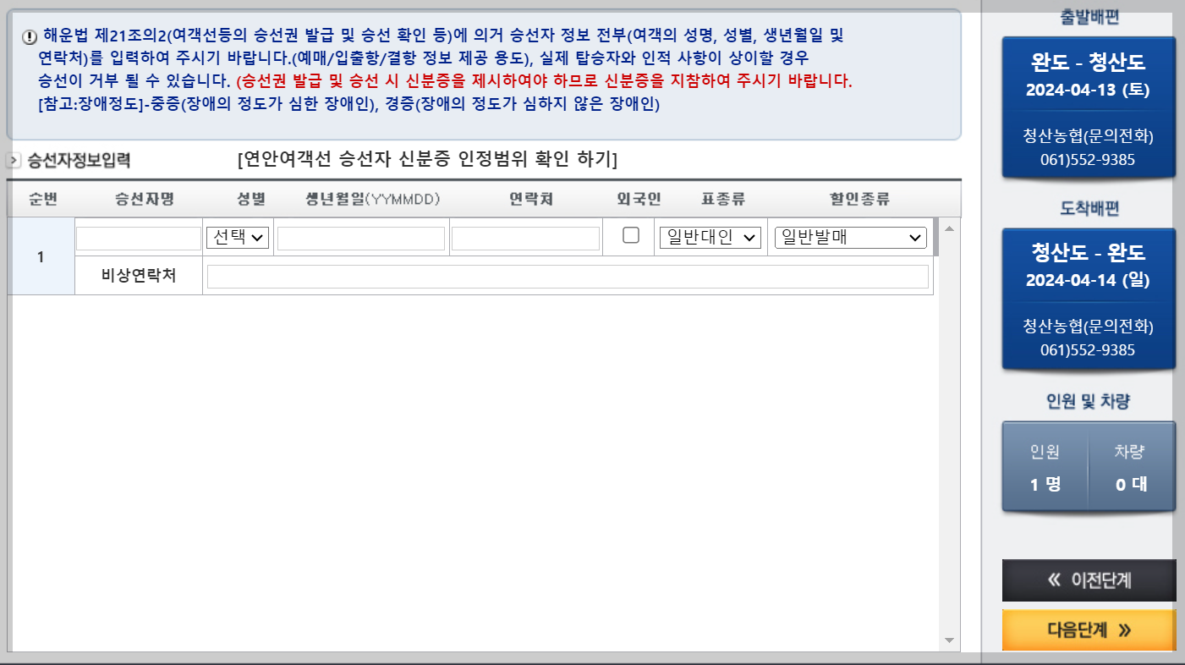The image size is (1185, 665).
Task: Click the 승선자정보입력 expand arrow icon
Action: [14, 160]
